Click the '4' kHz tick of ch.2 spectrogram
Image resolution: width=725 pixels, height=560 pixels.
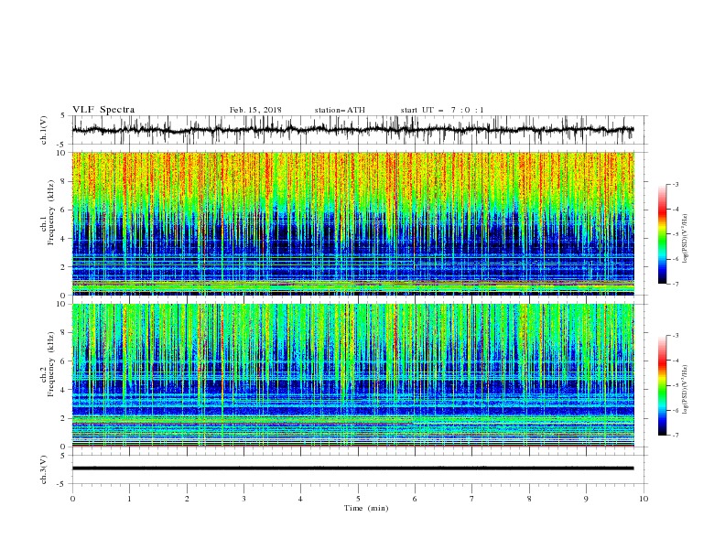[x=64, y=390]
